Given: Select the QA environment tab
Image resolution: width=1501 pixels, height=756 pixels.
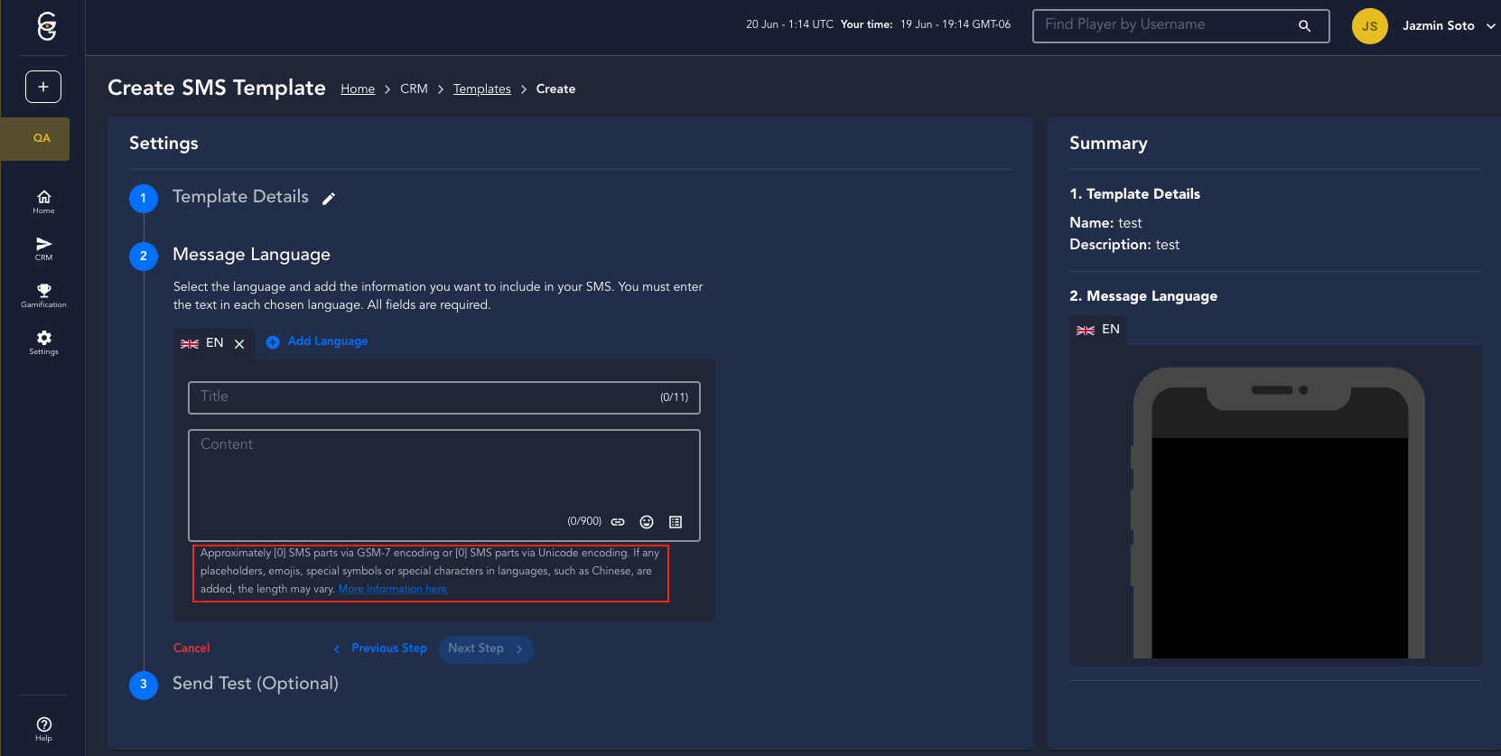Looking at the screenshot, I should tap(42, 138).
